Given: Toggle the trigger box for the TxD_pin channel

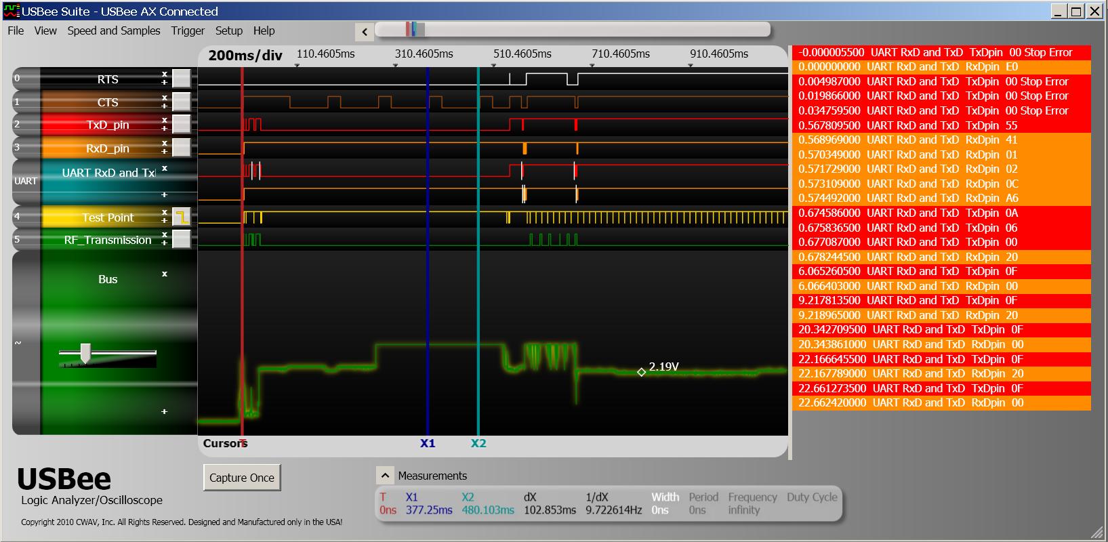Looking at the screenshot, I should 181,124.
